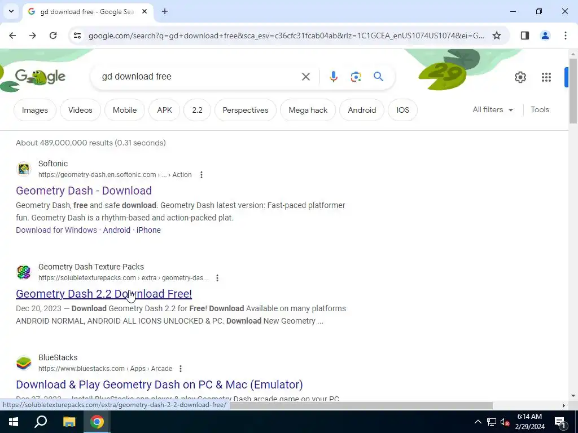
Task: Filter results by Videos
Action: (x=80, y=110)
